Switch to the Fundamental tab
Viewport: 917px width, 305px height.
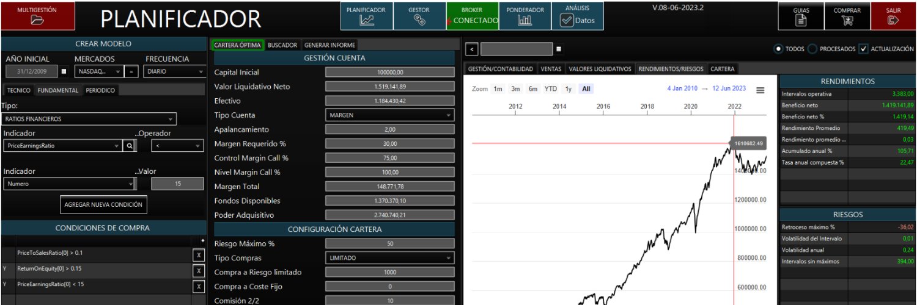tap(58, 90)
